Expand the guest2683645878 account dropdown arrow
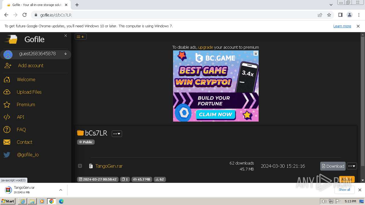Viewport: 365px width, 205px height. (66, 54)
